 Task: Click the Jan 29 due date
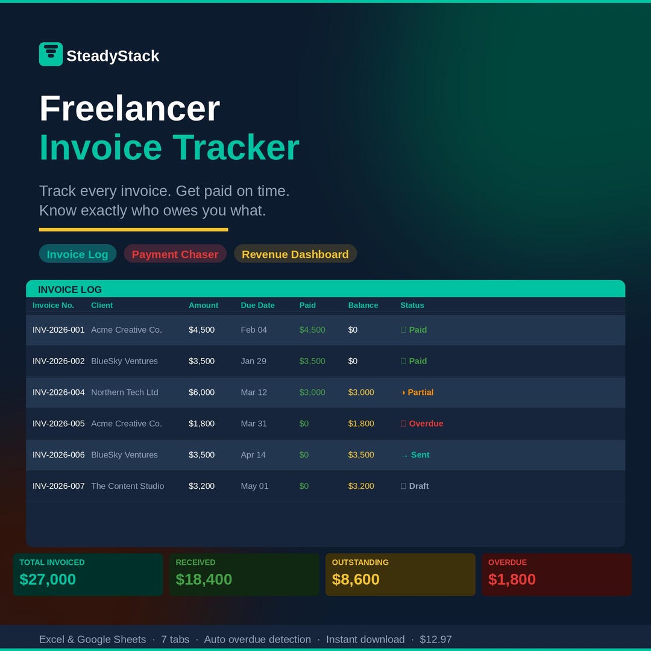[253, 361]
